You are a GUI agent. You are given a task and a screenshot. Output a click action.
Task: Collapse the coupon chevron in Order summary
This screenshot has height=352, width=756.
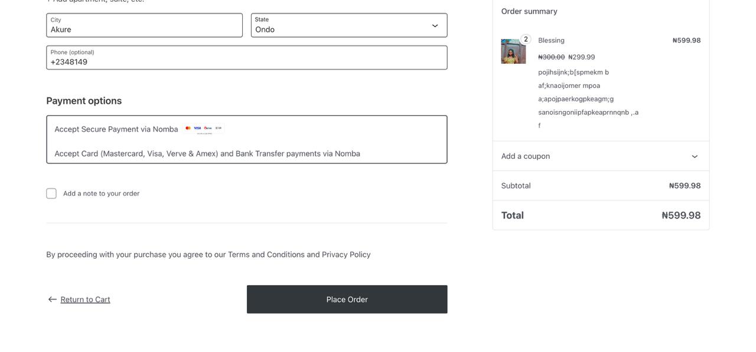click(x=694, y=156)
